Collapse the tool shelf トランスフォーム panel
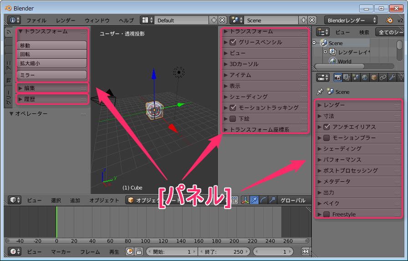The height and width of the screenshot is (261, 408). coord(20,31)
